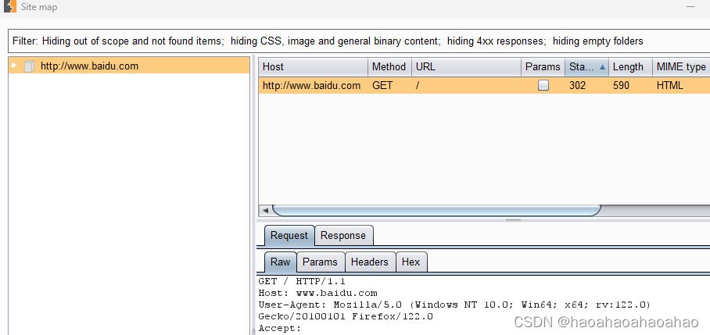Click the page icon beside http://www.baidu.com

(x=29, y=66)
